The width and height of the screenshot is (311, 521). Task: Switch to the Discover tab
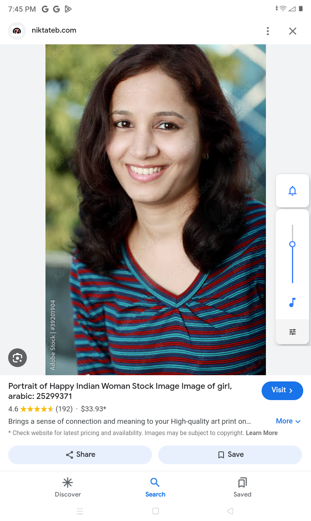tap(68, 488)
